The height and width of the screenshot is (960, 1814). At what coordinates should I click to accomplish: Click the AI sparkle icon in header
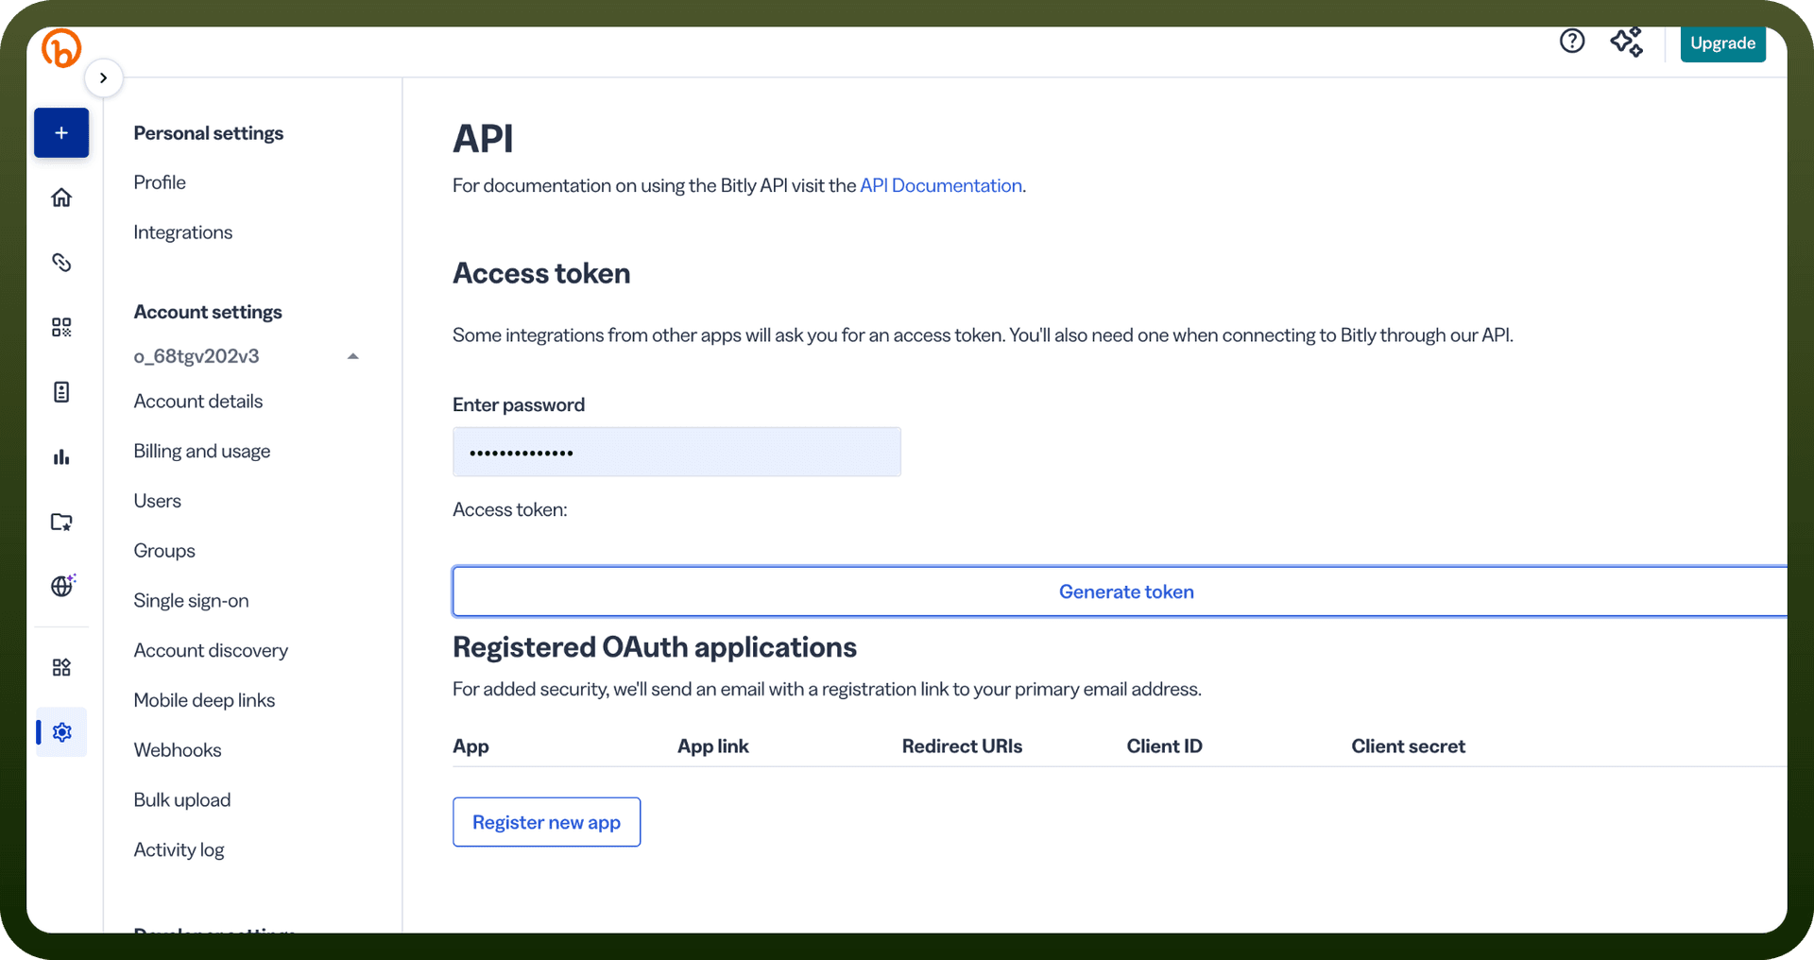point(1627,42)
